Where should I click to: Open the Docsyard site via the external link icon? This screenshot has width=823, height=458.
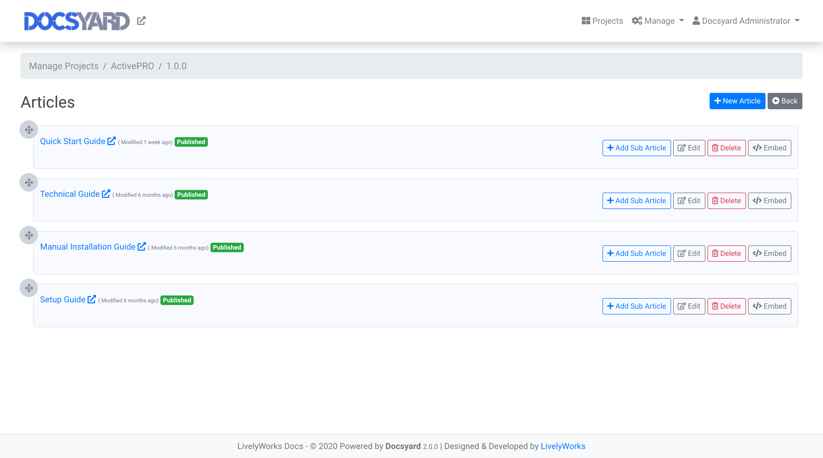tap(142, 21)
